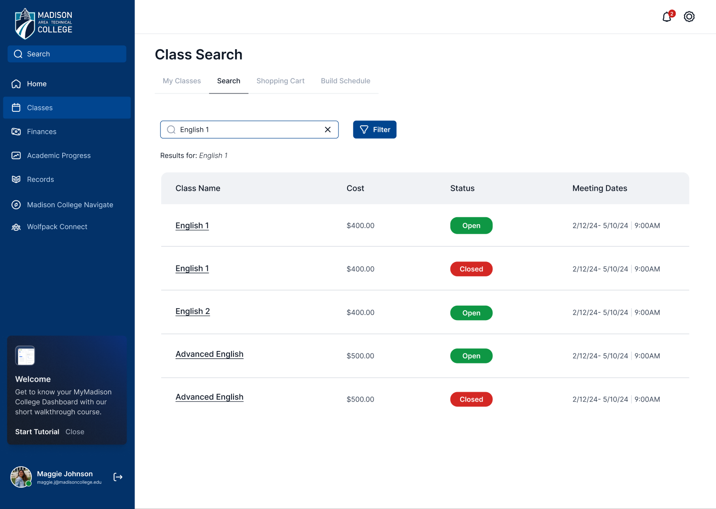Click the Records book icon

(x=16, y=179)
